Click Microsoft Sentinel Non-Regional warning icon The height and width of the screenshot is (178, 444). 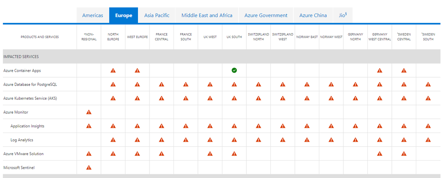click(x=89, y=168)
